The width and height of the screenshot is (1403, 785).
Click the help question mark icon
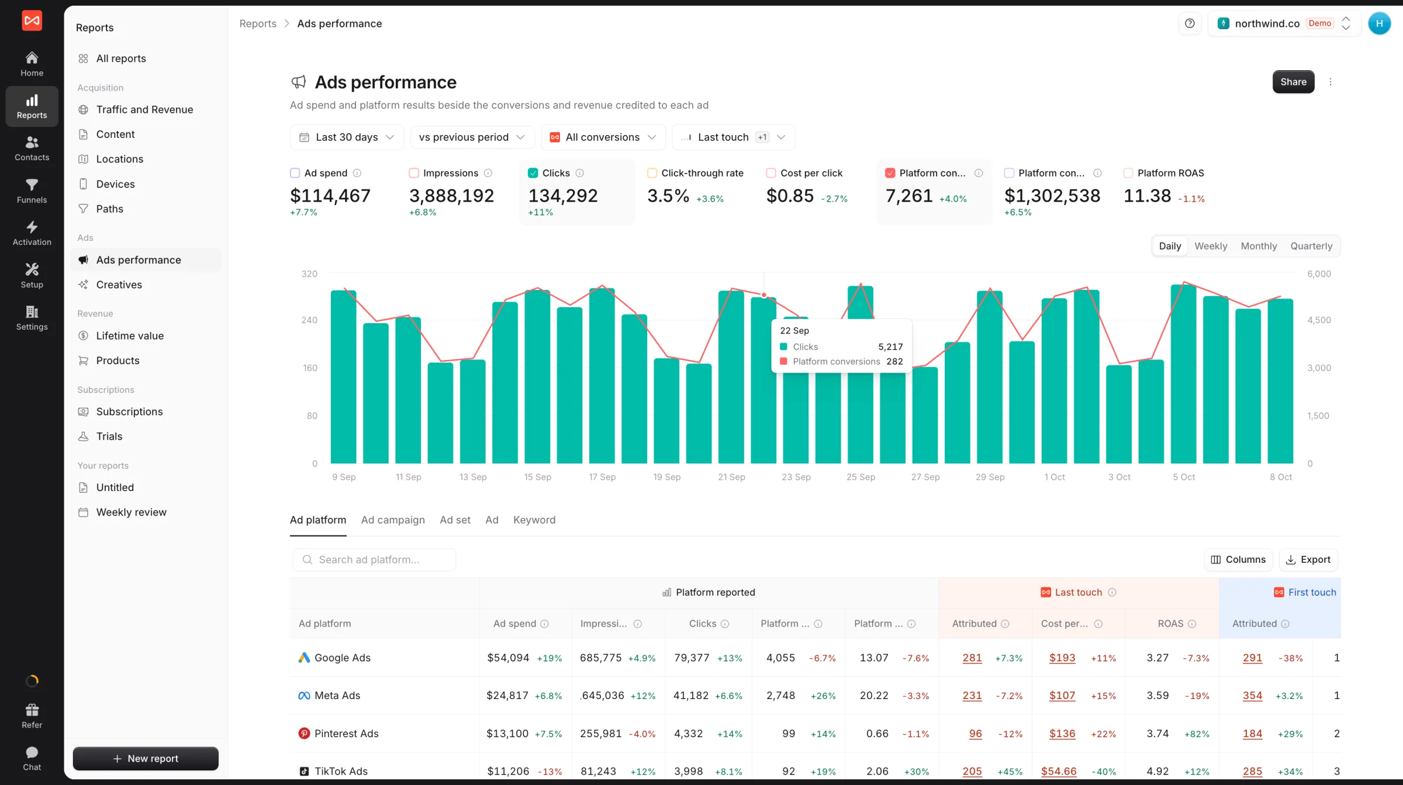click(x=1190, y=23)
